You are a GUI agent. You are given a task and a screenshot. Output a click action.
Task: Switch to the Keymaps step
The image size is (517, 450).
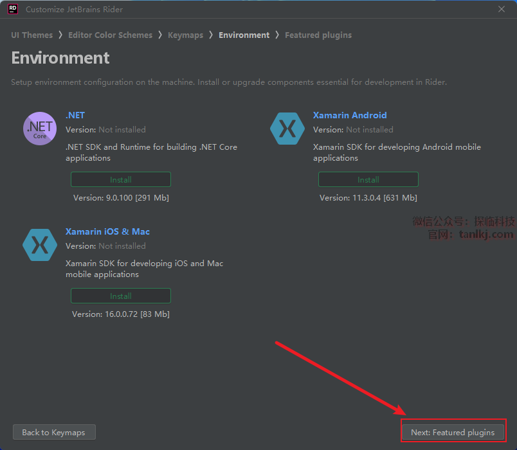point(185,35)
